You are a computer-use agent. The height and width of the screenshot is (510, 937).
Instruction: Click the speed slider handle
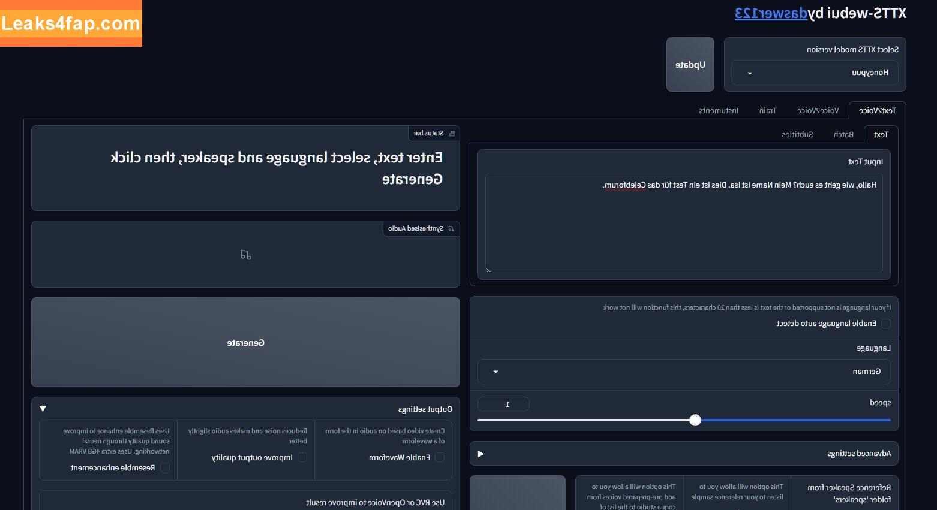[x=695, y=420]
